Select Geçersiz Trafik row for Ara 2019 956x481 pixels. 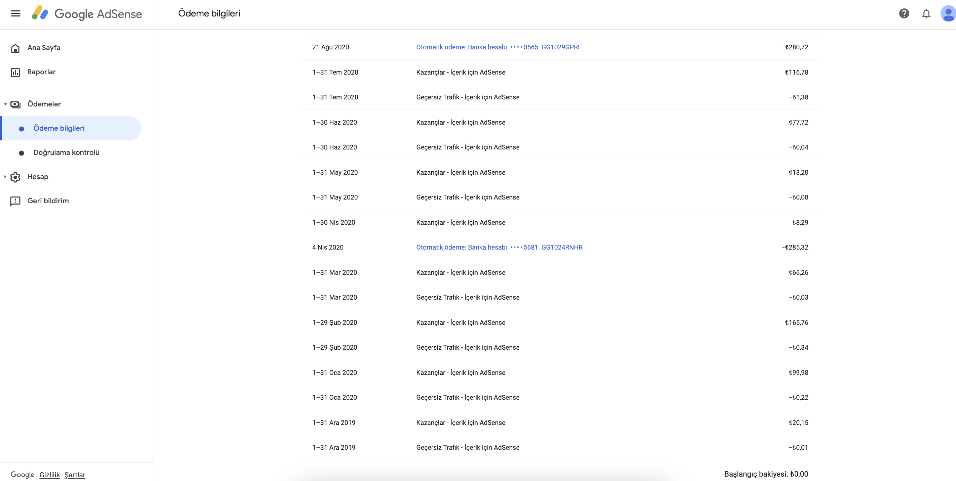pos(560,448)
